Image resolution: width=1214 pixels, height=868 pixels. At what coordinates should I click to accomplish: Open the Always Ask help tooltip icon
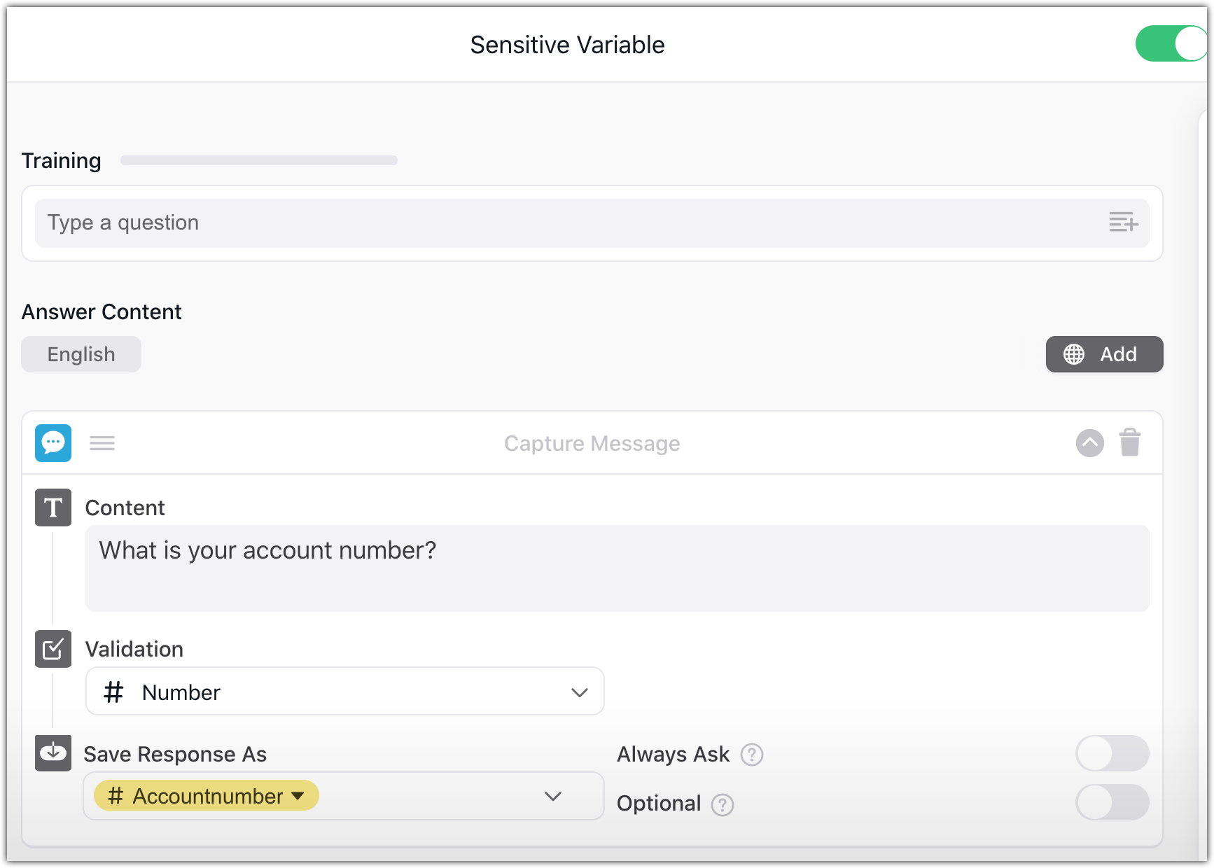click(751, 755)
